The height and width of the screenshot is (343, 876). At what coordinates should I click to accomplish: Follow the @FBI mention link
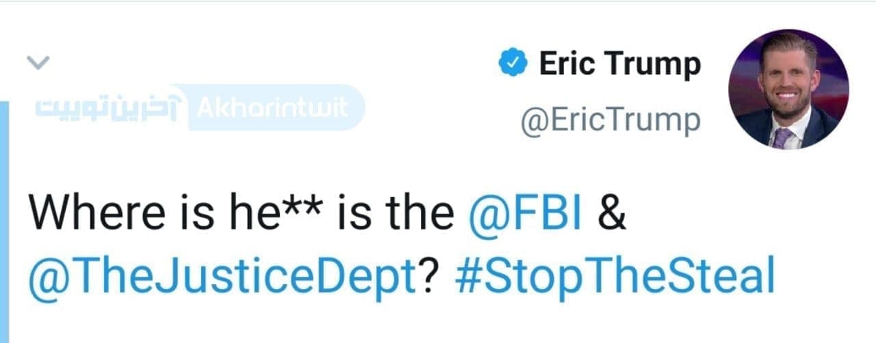525,214
